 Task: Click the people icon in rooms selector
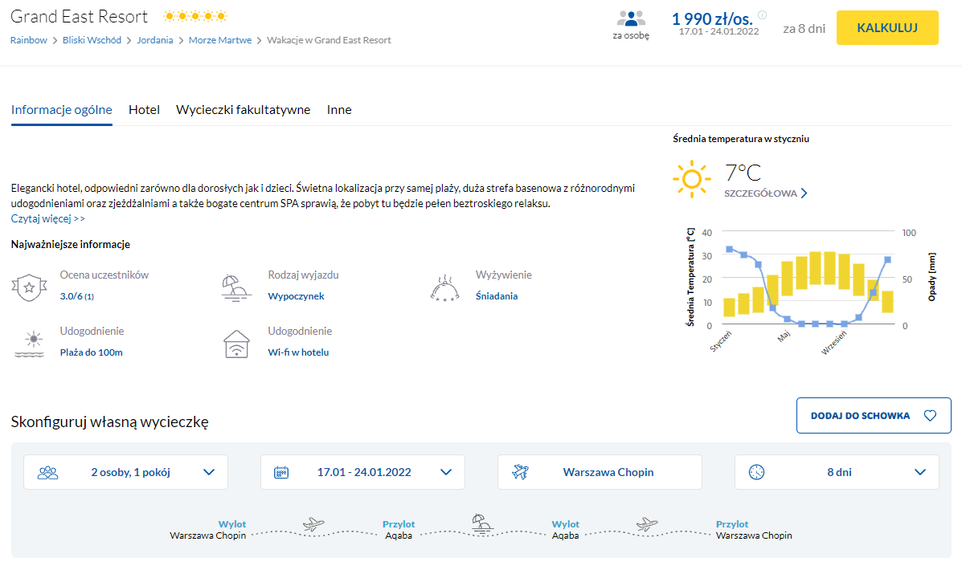48,472
